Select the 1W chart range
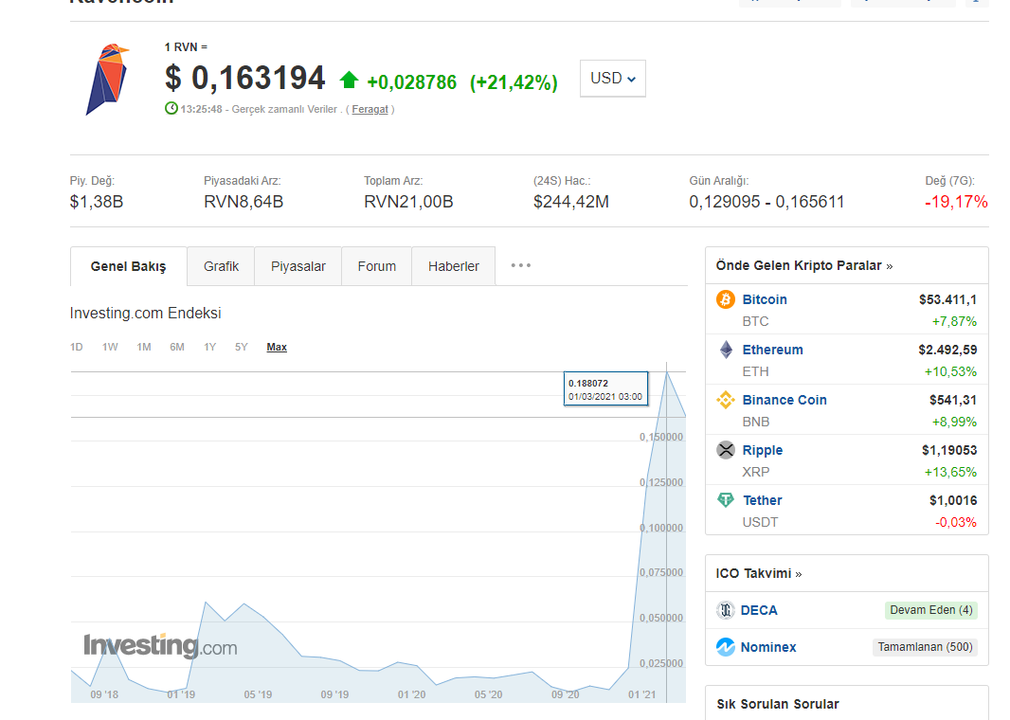This screenshot has height=720, width=1010. [110, 347]
